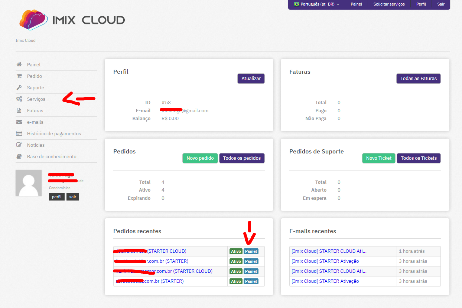
Task: Click the '1 hora atrás' timestamp cell
Action: point(418,251)
